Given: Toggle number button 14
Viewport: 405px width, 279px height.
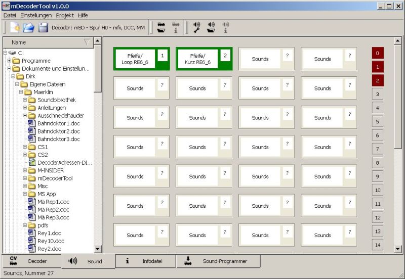Looking at the screenshot, I should point(377,245).
